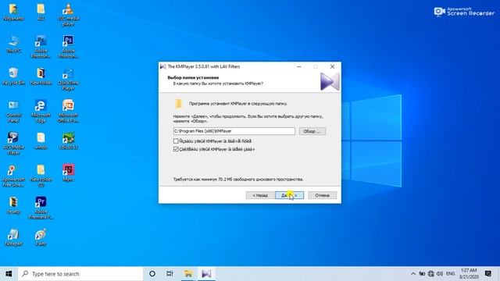Open the VLC media player desktop shortcut

[x=68, y=14]
